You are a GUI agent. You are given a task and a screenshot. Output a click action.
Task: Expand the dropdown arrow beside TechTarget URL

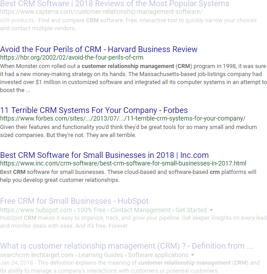coord(193,255)
